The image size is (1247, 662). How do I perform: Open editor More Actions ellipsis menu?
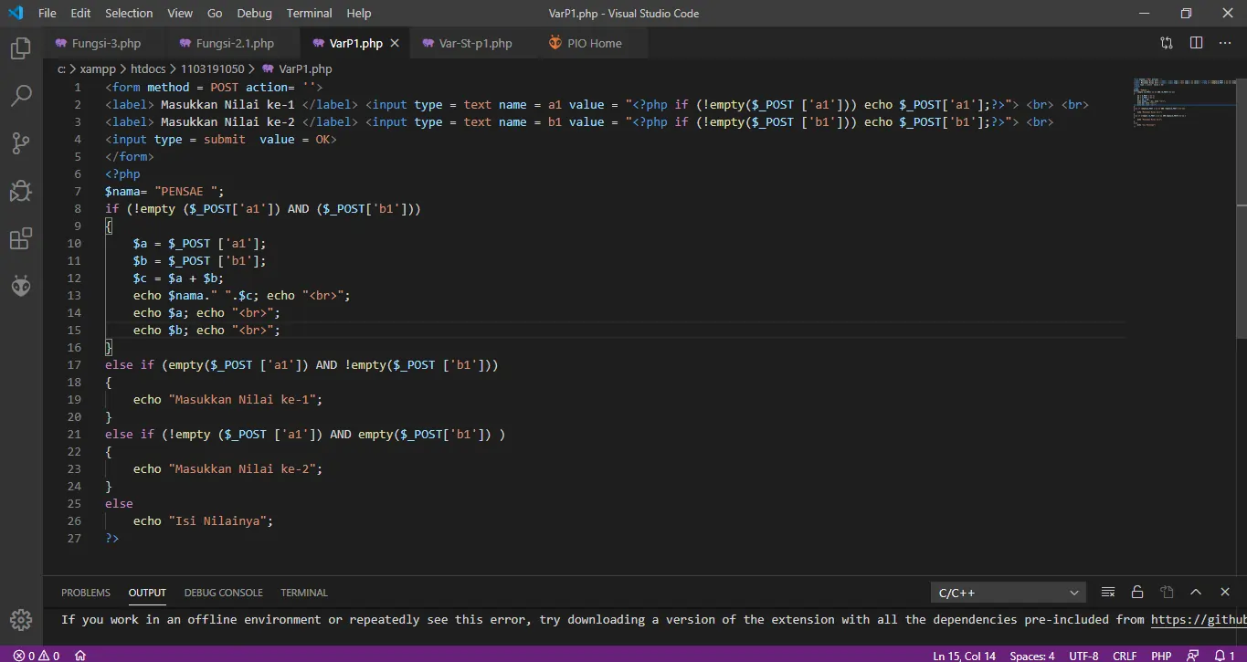[1225, 43]
